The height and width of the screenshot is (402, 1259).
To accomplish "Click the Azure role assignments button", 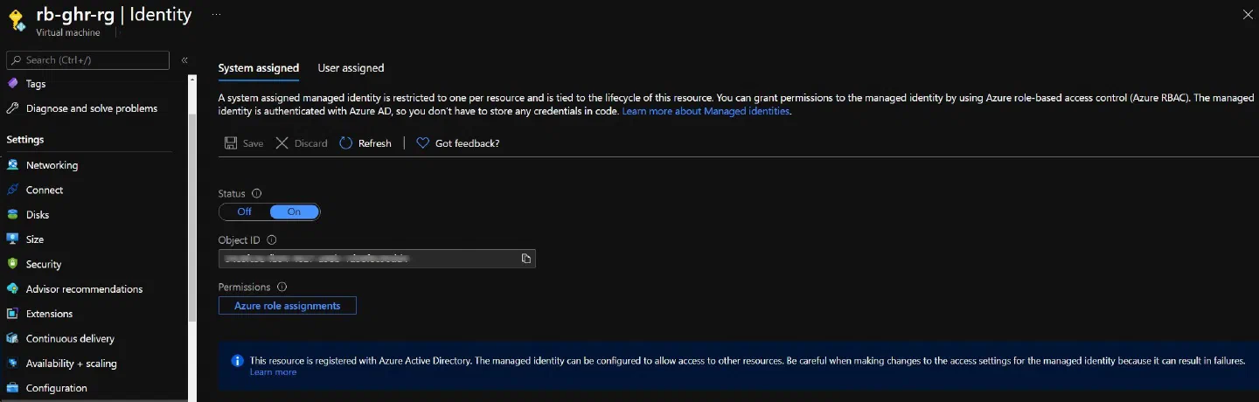I will [x=287, y=306].
